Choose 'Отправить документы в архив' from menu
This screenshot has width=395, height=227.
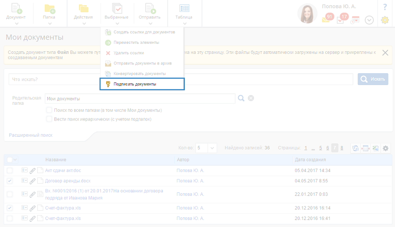142,63
